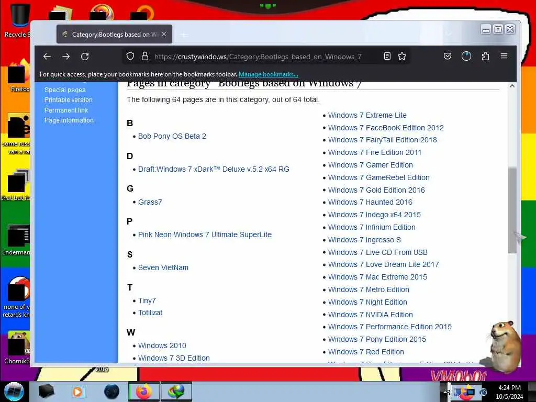Open a new tab with the plus button
536x402 pixels.
pos(184,35)
